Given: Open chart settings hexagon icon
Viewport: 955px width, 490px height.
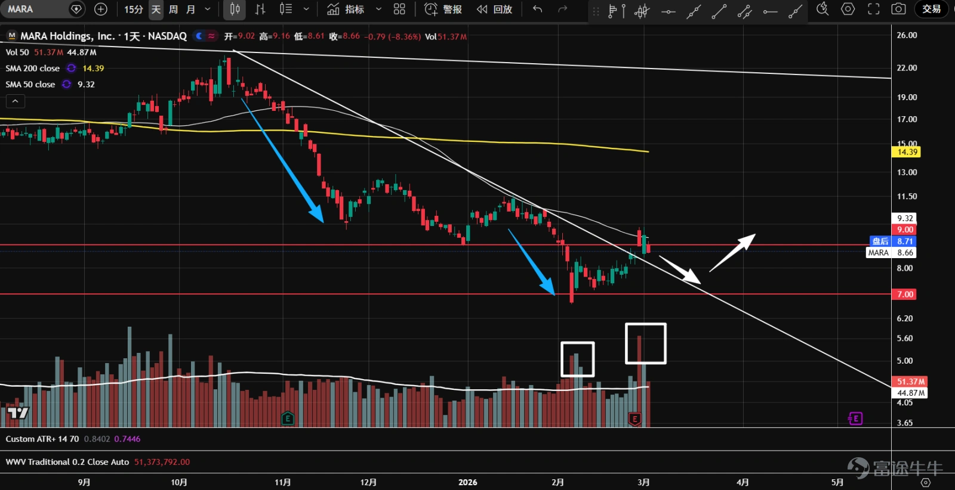Looking at the screenshot, I should tap(848, 9).
